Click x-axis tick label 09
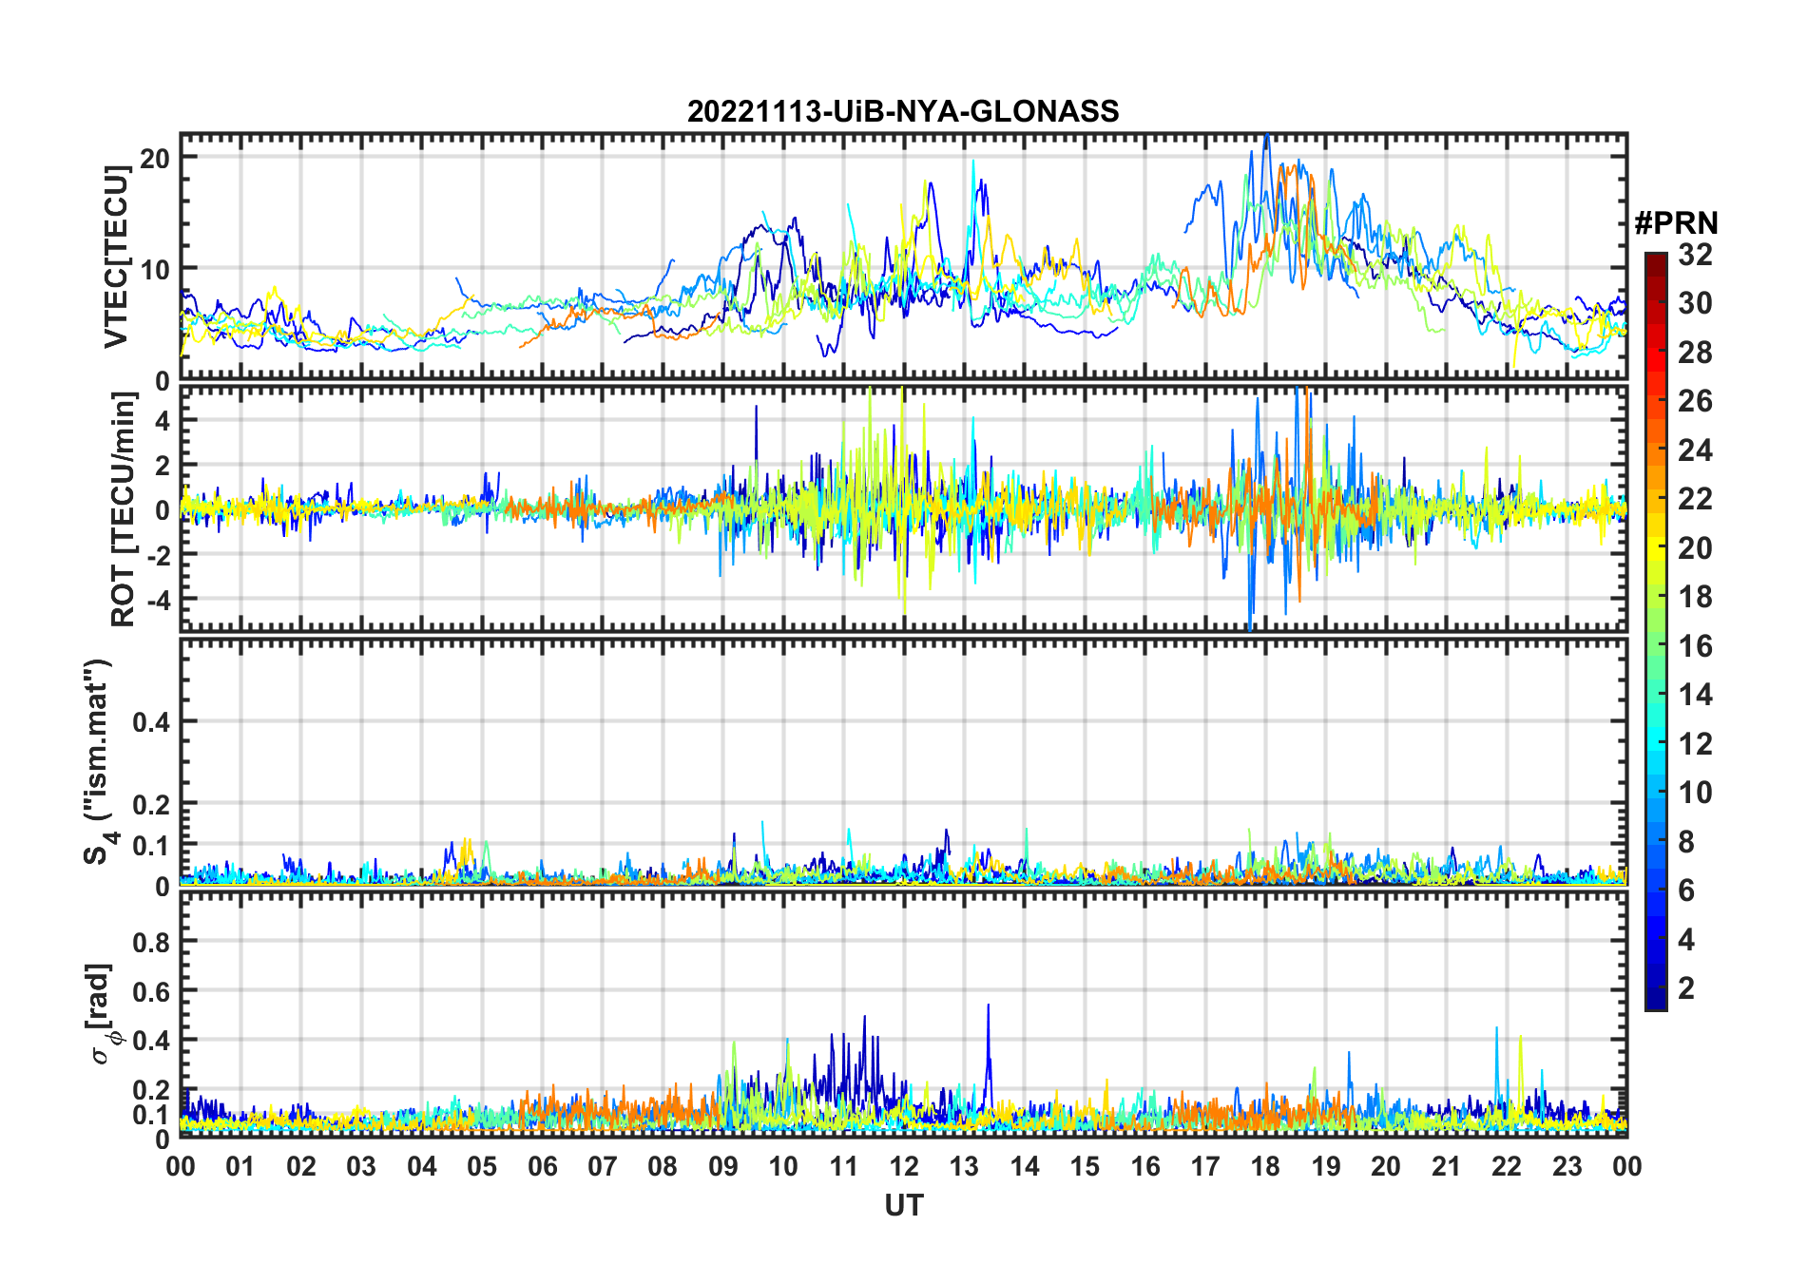The width and height of the screenshot is (1808, 1264). click(722, 1166)
